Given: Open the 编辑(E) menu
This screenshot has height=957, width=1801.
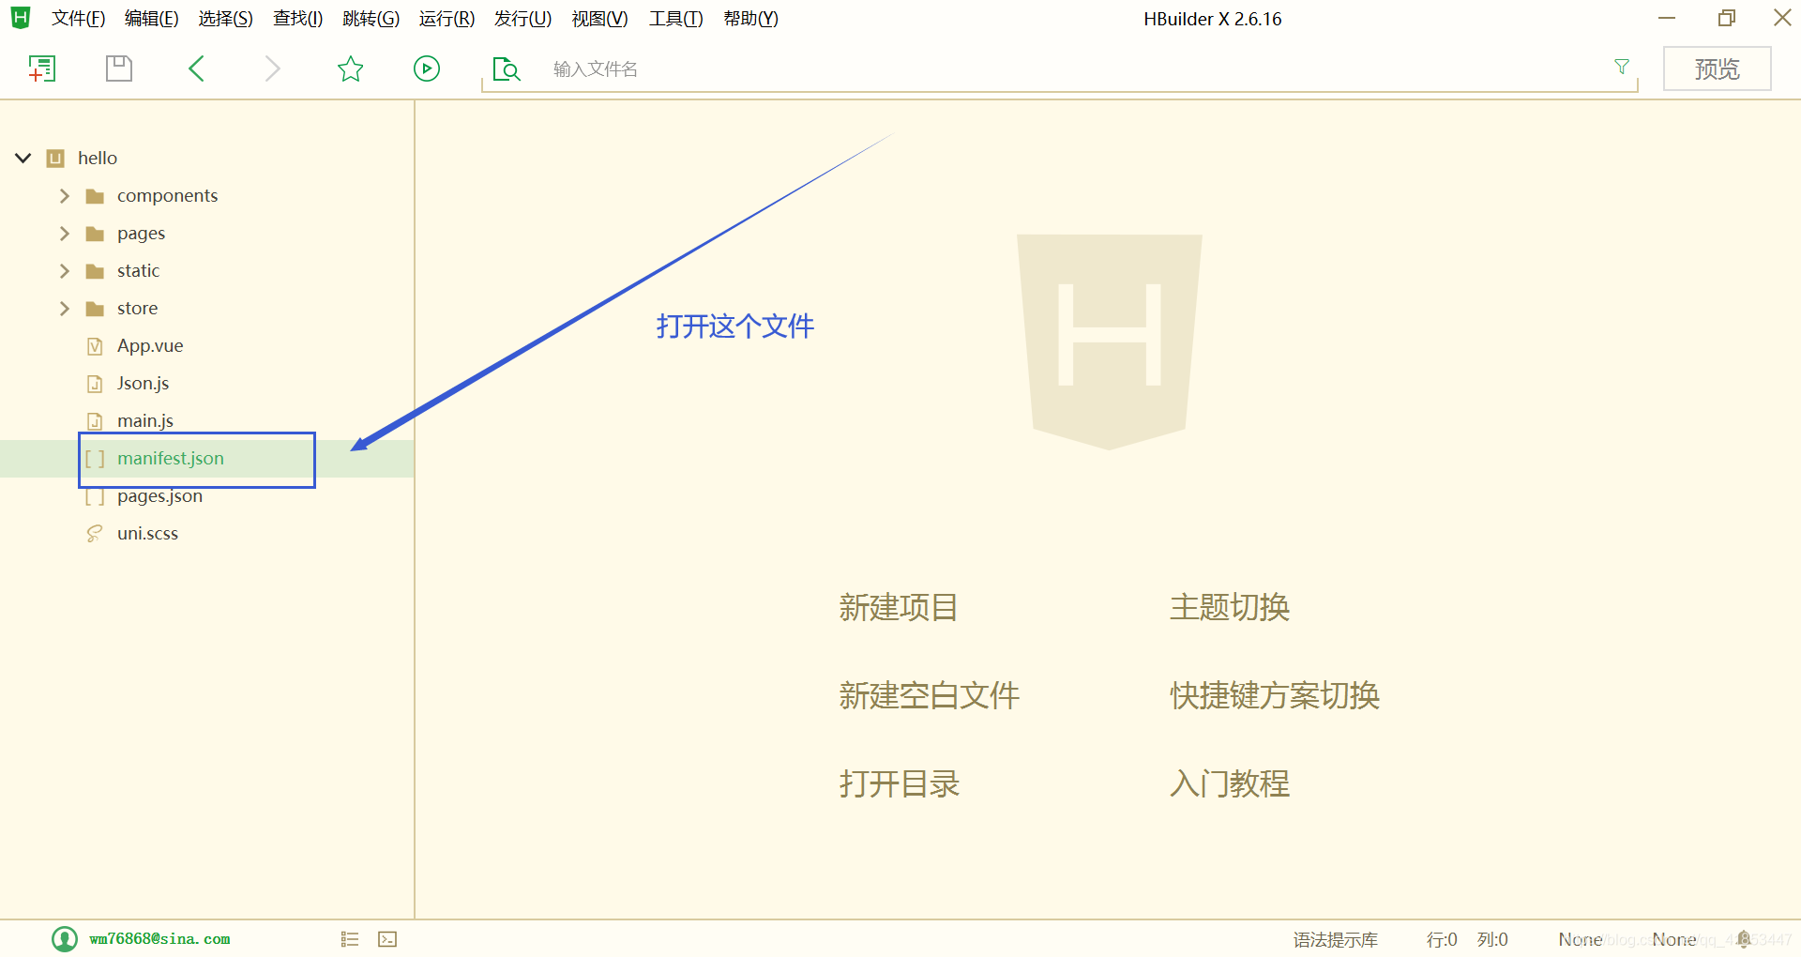Looking at the screenshot, I should coord(152,19).
